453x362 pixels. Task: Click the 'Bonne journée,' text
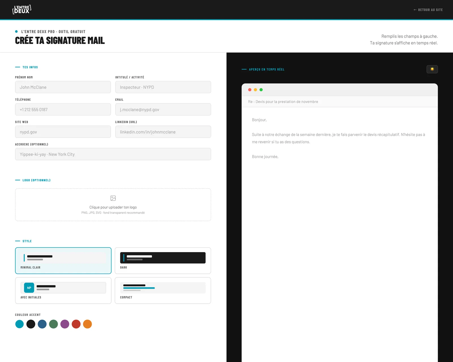[265, 157]
